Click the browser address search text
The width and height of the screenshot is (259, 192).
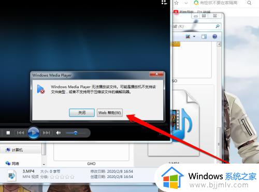[219, 3]
